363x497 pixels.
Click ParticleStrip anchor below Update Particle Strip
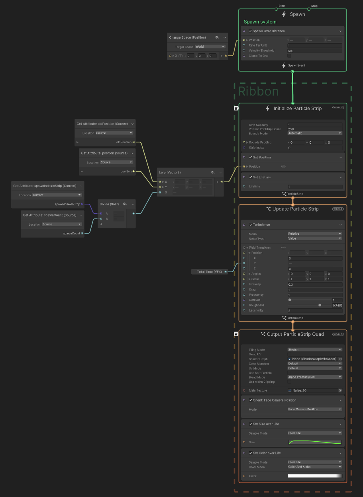click(293, 318)
